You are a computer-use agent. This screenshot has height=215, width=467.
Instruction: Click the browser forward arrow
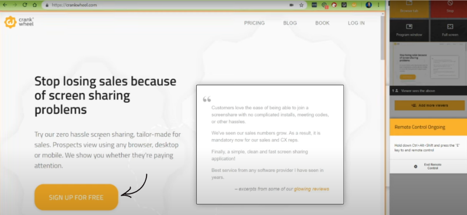coord(15,5)
